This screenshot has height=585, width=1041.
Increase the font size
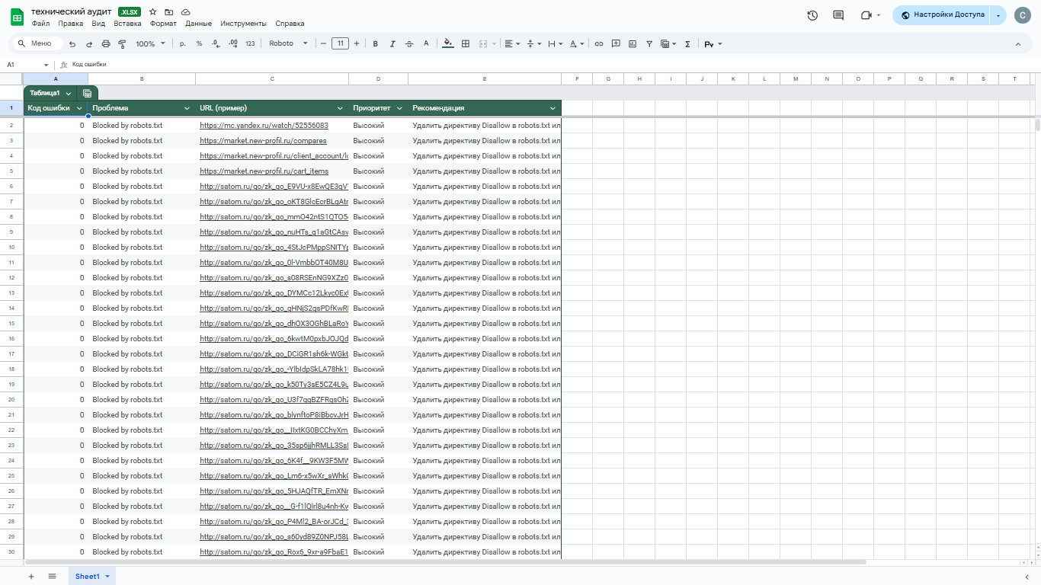(x=357, y=44)
